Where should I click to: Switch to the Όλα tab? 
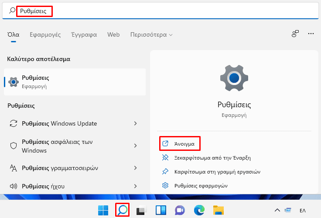pyautogui.click(x=14, y=34)
